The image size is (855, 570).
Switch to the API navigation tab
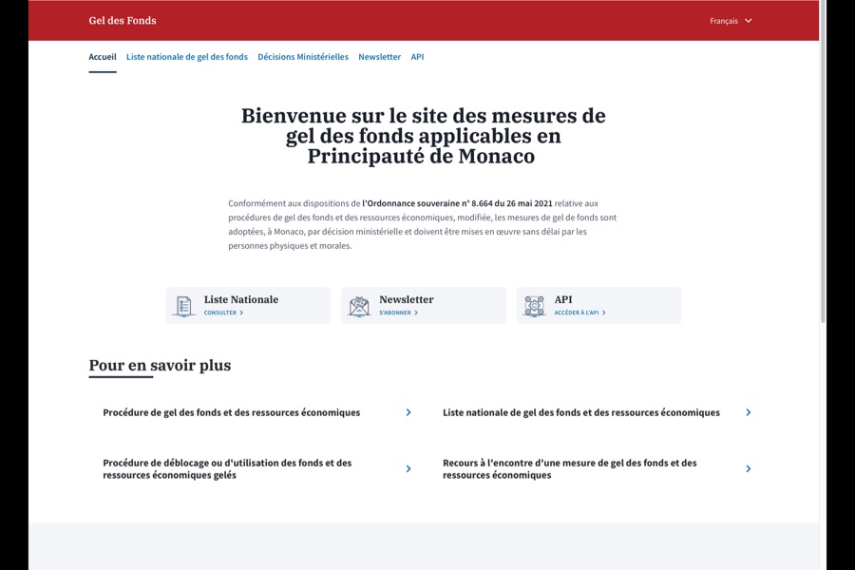pyautogui.click(x=417, y=57)
